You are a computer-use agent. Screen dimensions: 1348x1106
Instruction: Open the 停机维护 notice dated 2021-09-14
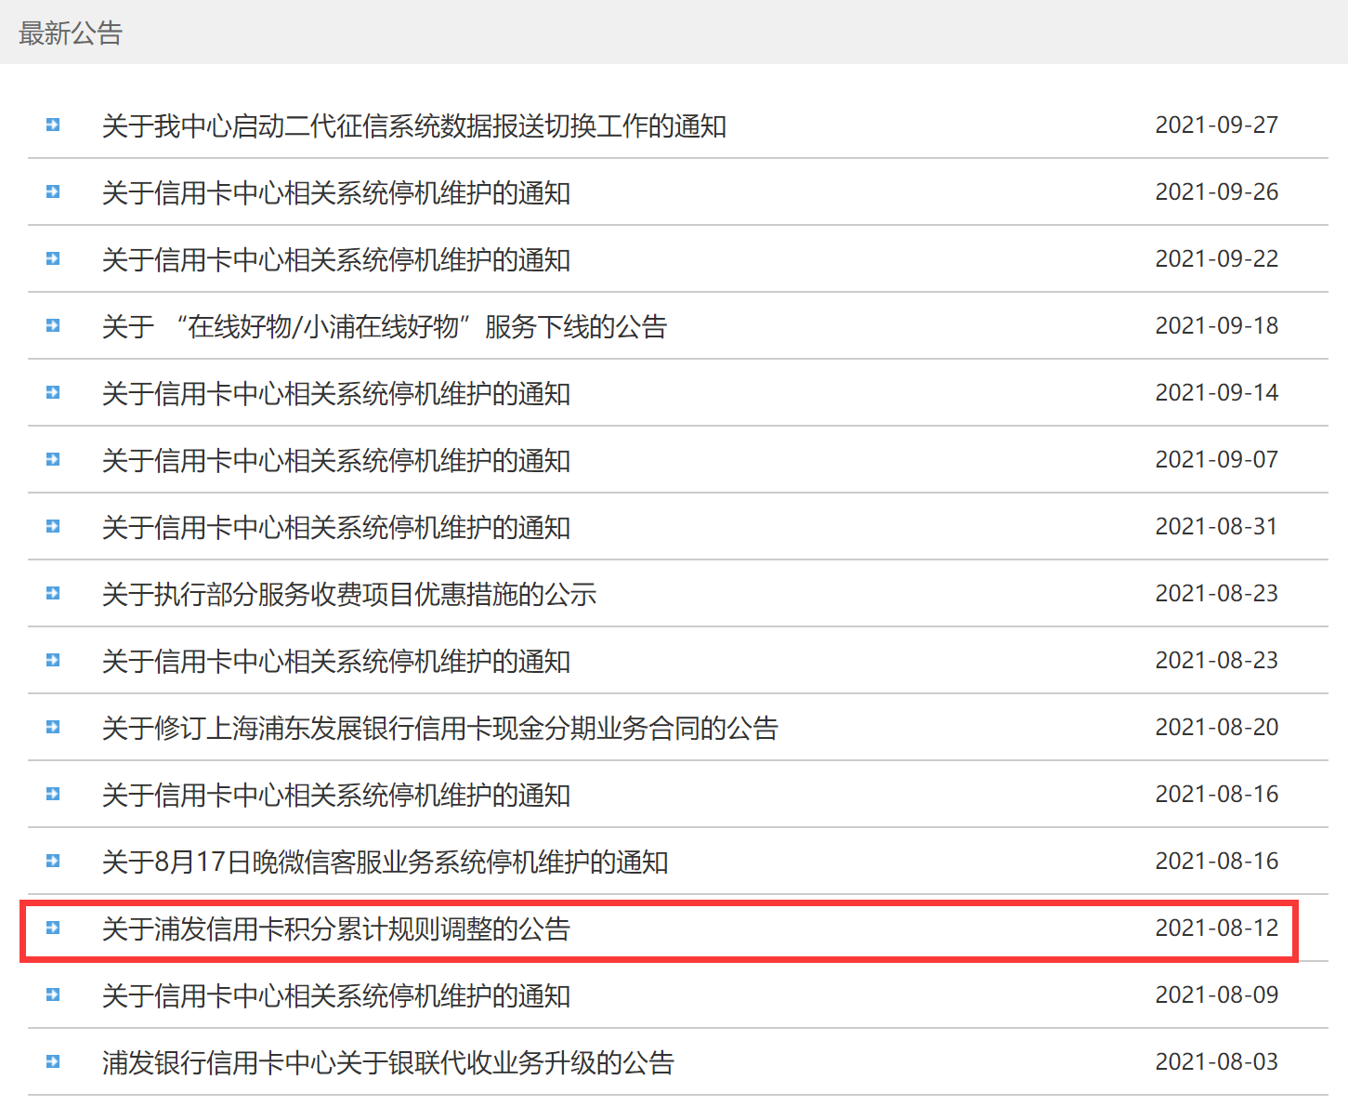pos(336,393)
